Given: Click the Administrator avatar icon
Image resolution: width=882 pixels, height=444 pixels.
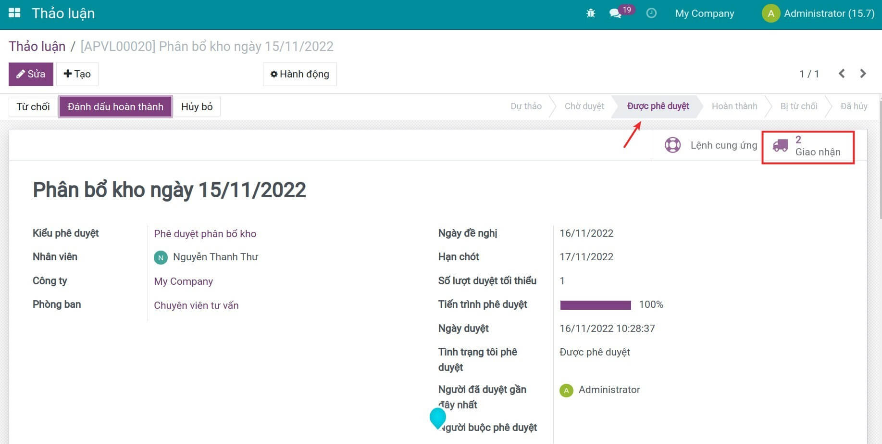Looking at the screenshot, I should tap(770, 13).
